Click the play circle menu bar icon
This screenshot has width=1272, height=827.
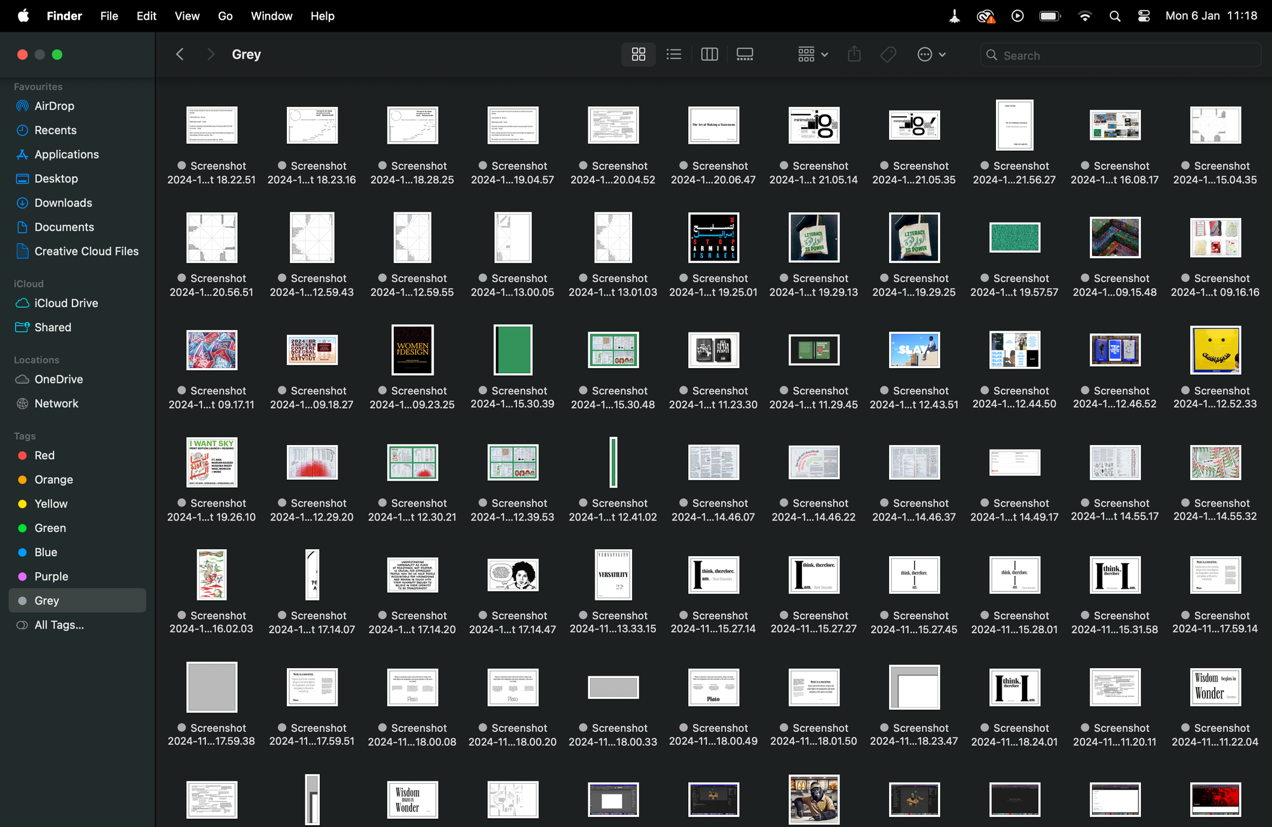(x=1018, y=16)
